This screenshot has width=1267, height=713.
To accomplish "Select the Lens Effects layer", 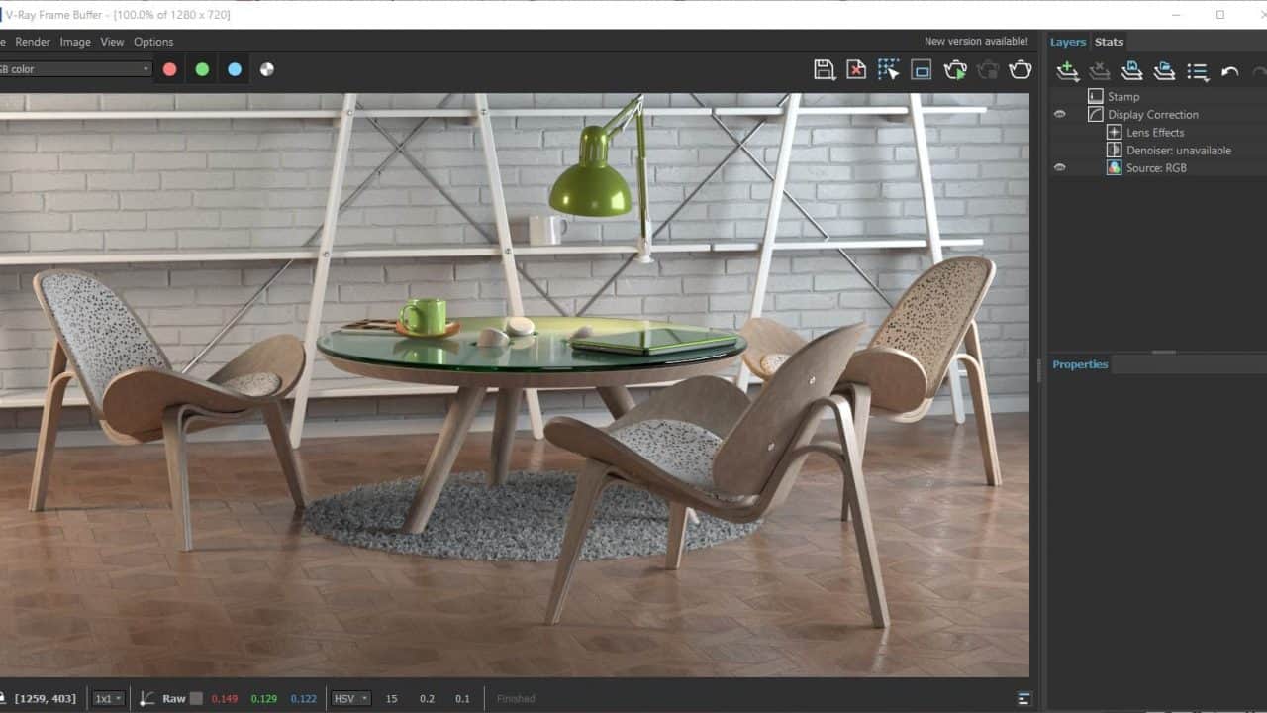I will [x=1156, y=132].
